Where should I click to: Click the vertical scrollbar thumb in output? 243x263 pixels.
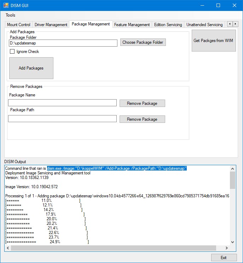[233, 180]
